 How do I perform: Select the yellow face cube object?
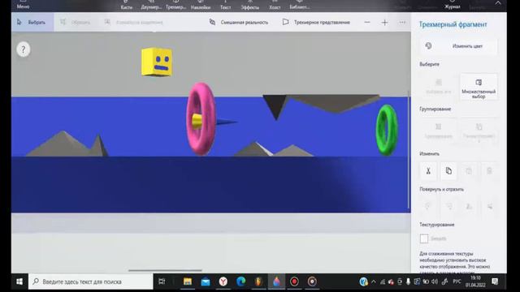(157, 62)
